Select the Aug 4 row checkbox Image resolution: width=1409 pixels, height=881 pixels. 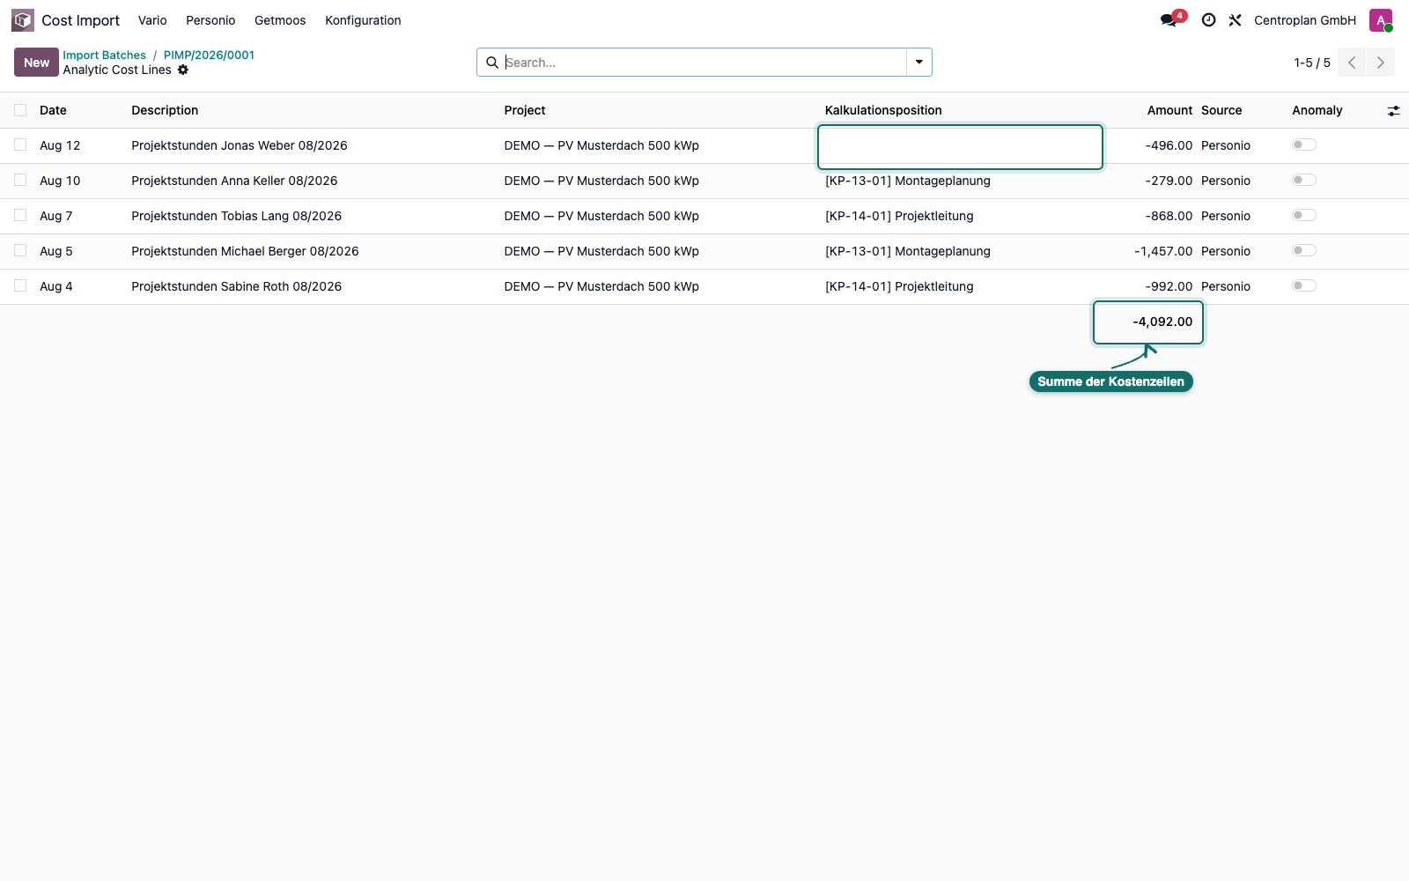[20, 285]
